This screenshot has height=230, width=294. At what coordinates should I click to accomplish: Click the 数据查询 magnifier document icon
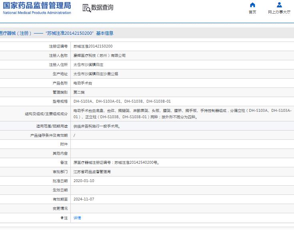tap(86, 8)
